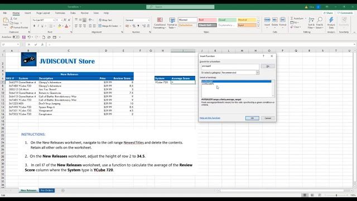Click the Undo arrow
Image resolution: width=357 pixels, height=201 pixels.
coord(29,37)
